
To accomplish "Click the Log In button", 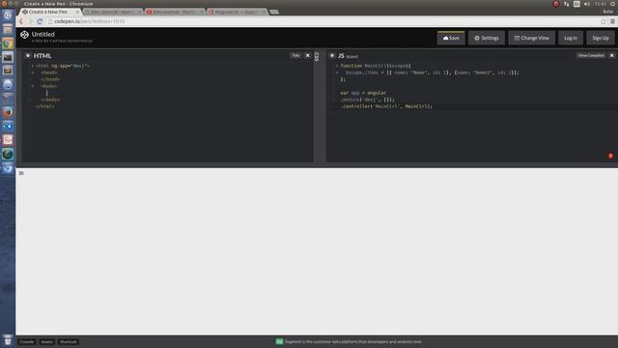I will click(x=571, y=38).
